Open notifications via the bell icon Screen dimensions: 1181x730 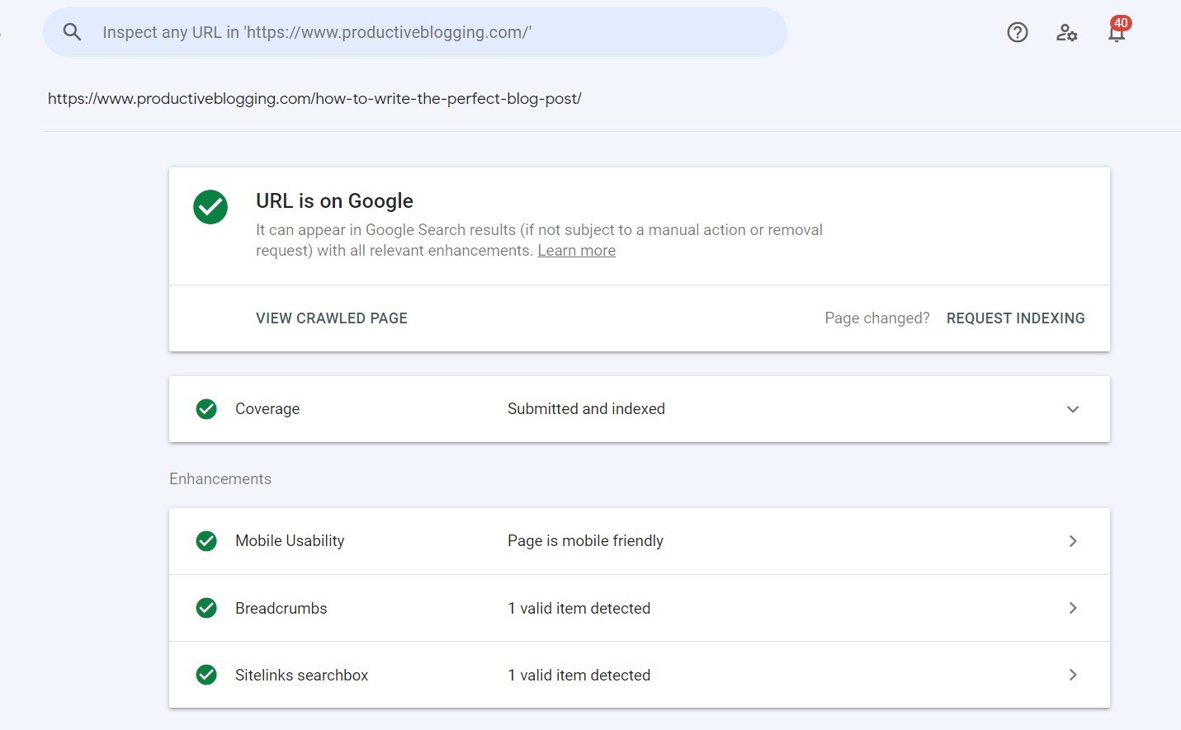1116,35
